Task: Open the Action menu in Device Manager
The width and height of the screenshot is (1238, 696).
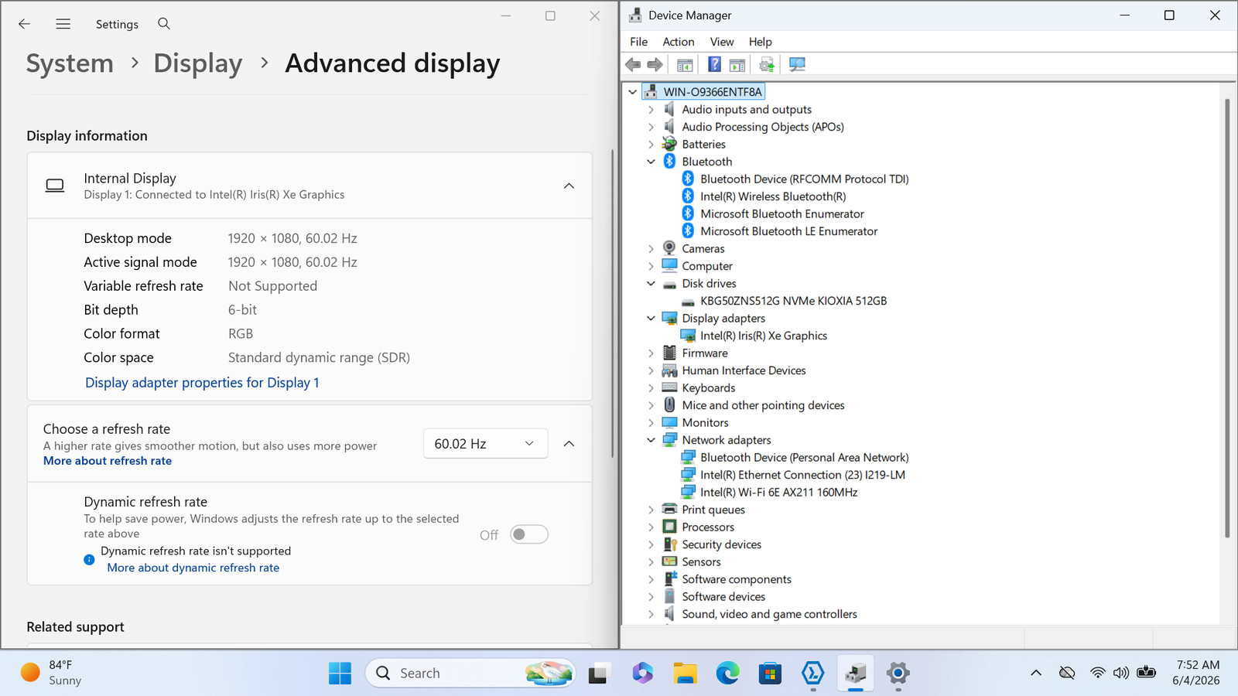Action: click(679, 42)
